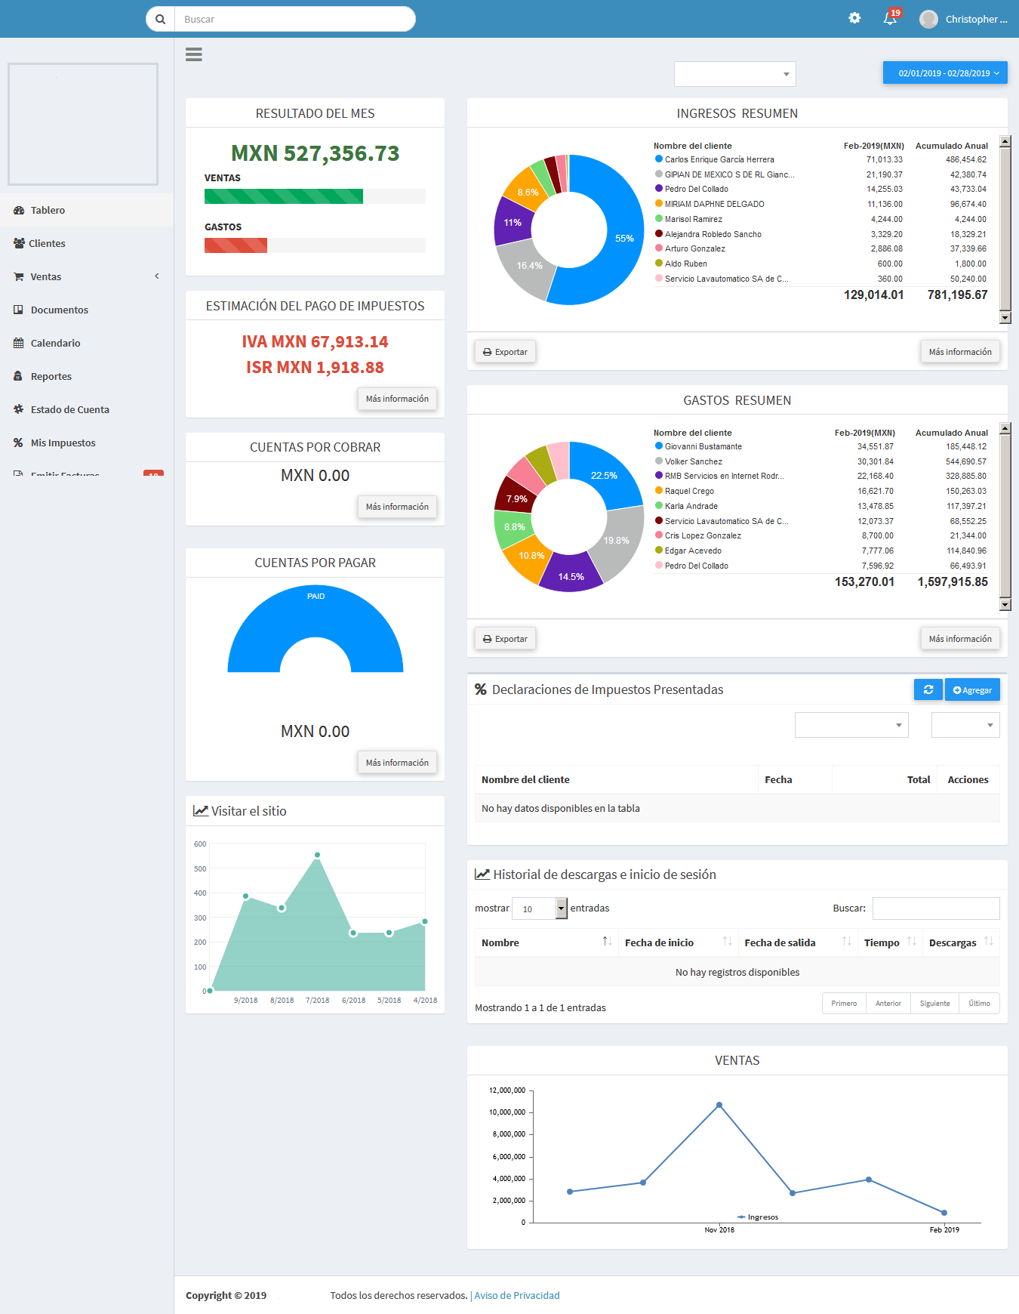Click the Agregar button
1019x1314 pixels.
pyautogui.click(x=972, y=689)
